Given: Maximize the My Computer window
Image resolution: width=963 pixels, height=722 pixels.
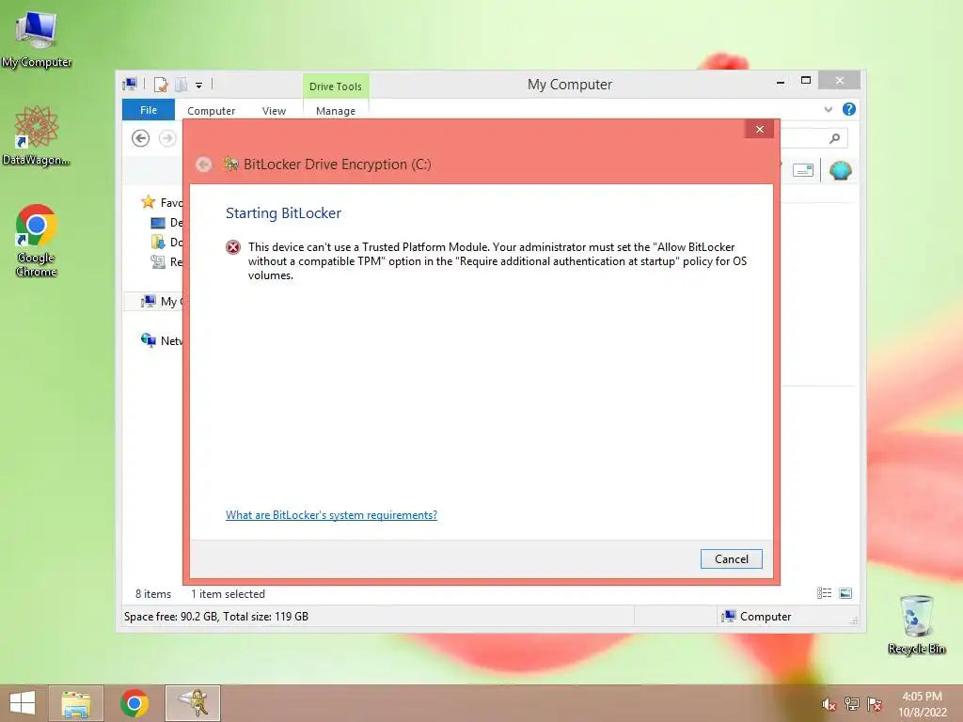Looking at the screenshot, I should pos(806,81).
